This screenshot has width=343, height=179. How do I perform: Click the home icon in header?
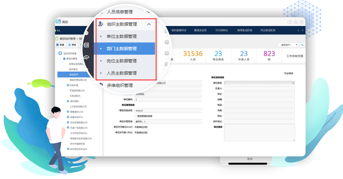click(x=296, y=22)
